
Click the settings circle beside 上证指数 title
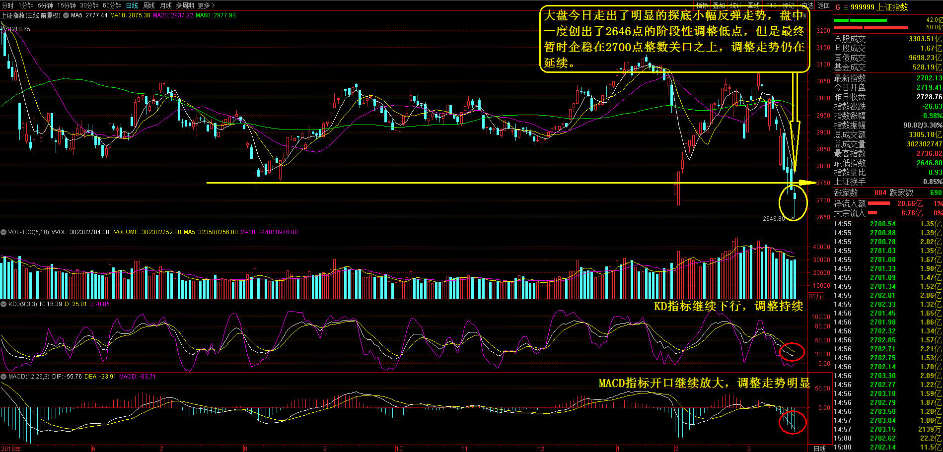(66, 15)
